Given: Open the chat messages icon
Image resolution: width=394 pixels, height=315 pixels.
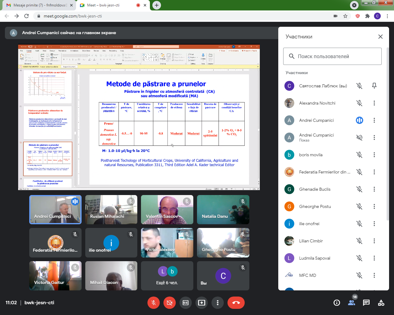Looking at the screenshot, I should click(366, 303).
